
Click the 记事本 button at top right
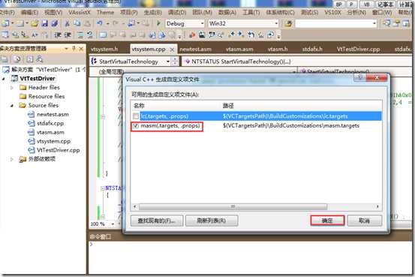click(x=386, y=5)
